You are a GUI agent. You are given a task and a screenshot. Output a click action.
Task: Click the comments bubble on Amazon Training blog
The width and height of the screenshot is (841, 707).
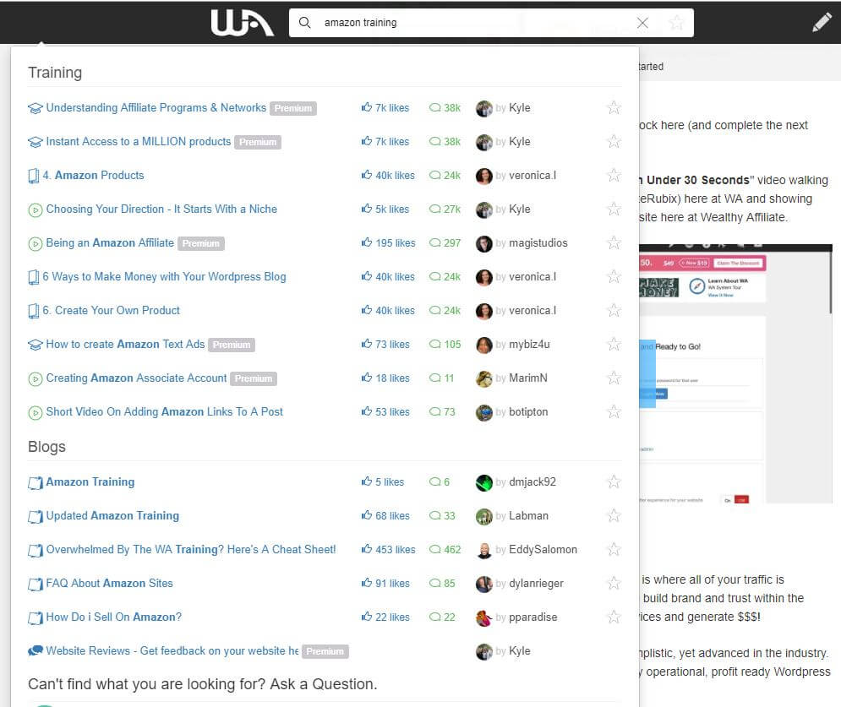pos(434,481)
